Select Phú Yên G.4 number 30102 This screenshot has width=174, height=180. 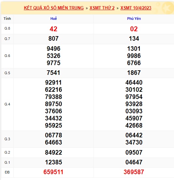point(134,90)
